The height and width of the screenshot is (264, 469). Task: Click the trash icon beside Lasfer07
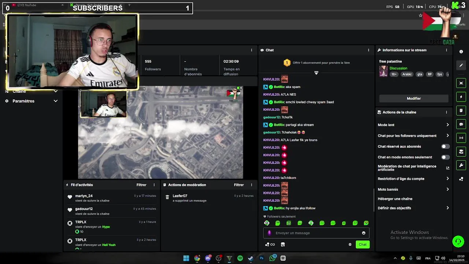(x=167, y=197)
